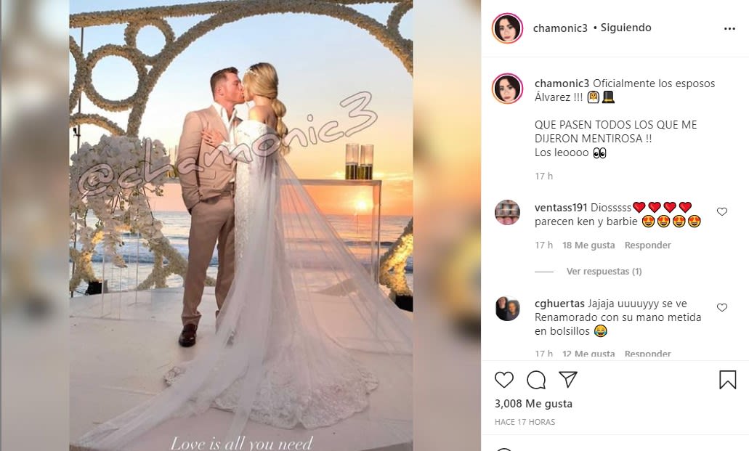Open chamonic3 caption profile avatar
Viewport: 749px width, 451px height.
click(x=507, y=89)
